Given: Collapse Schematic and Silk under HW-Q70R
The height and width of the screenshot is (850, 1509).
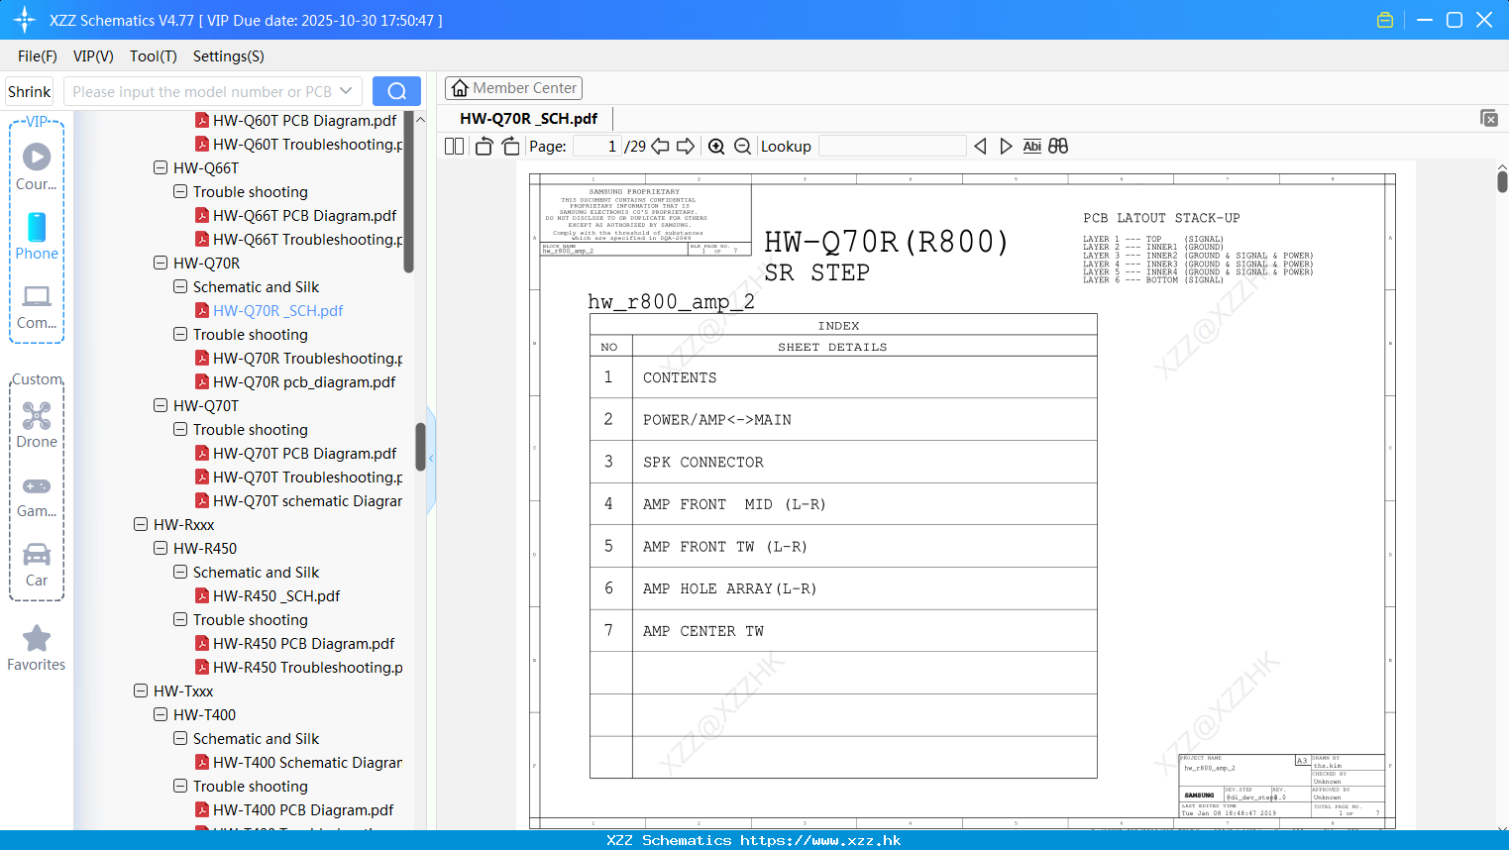Looking at the screenshot, I should tap(180, 287).
